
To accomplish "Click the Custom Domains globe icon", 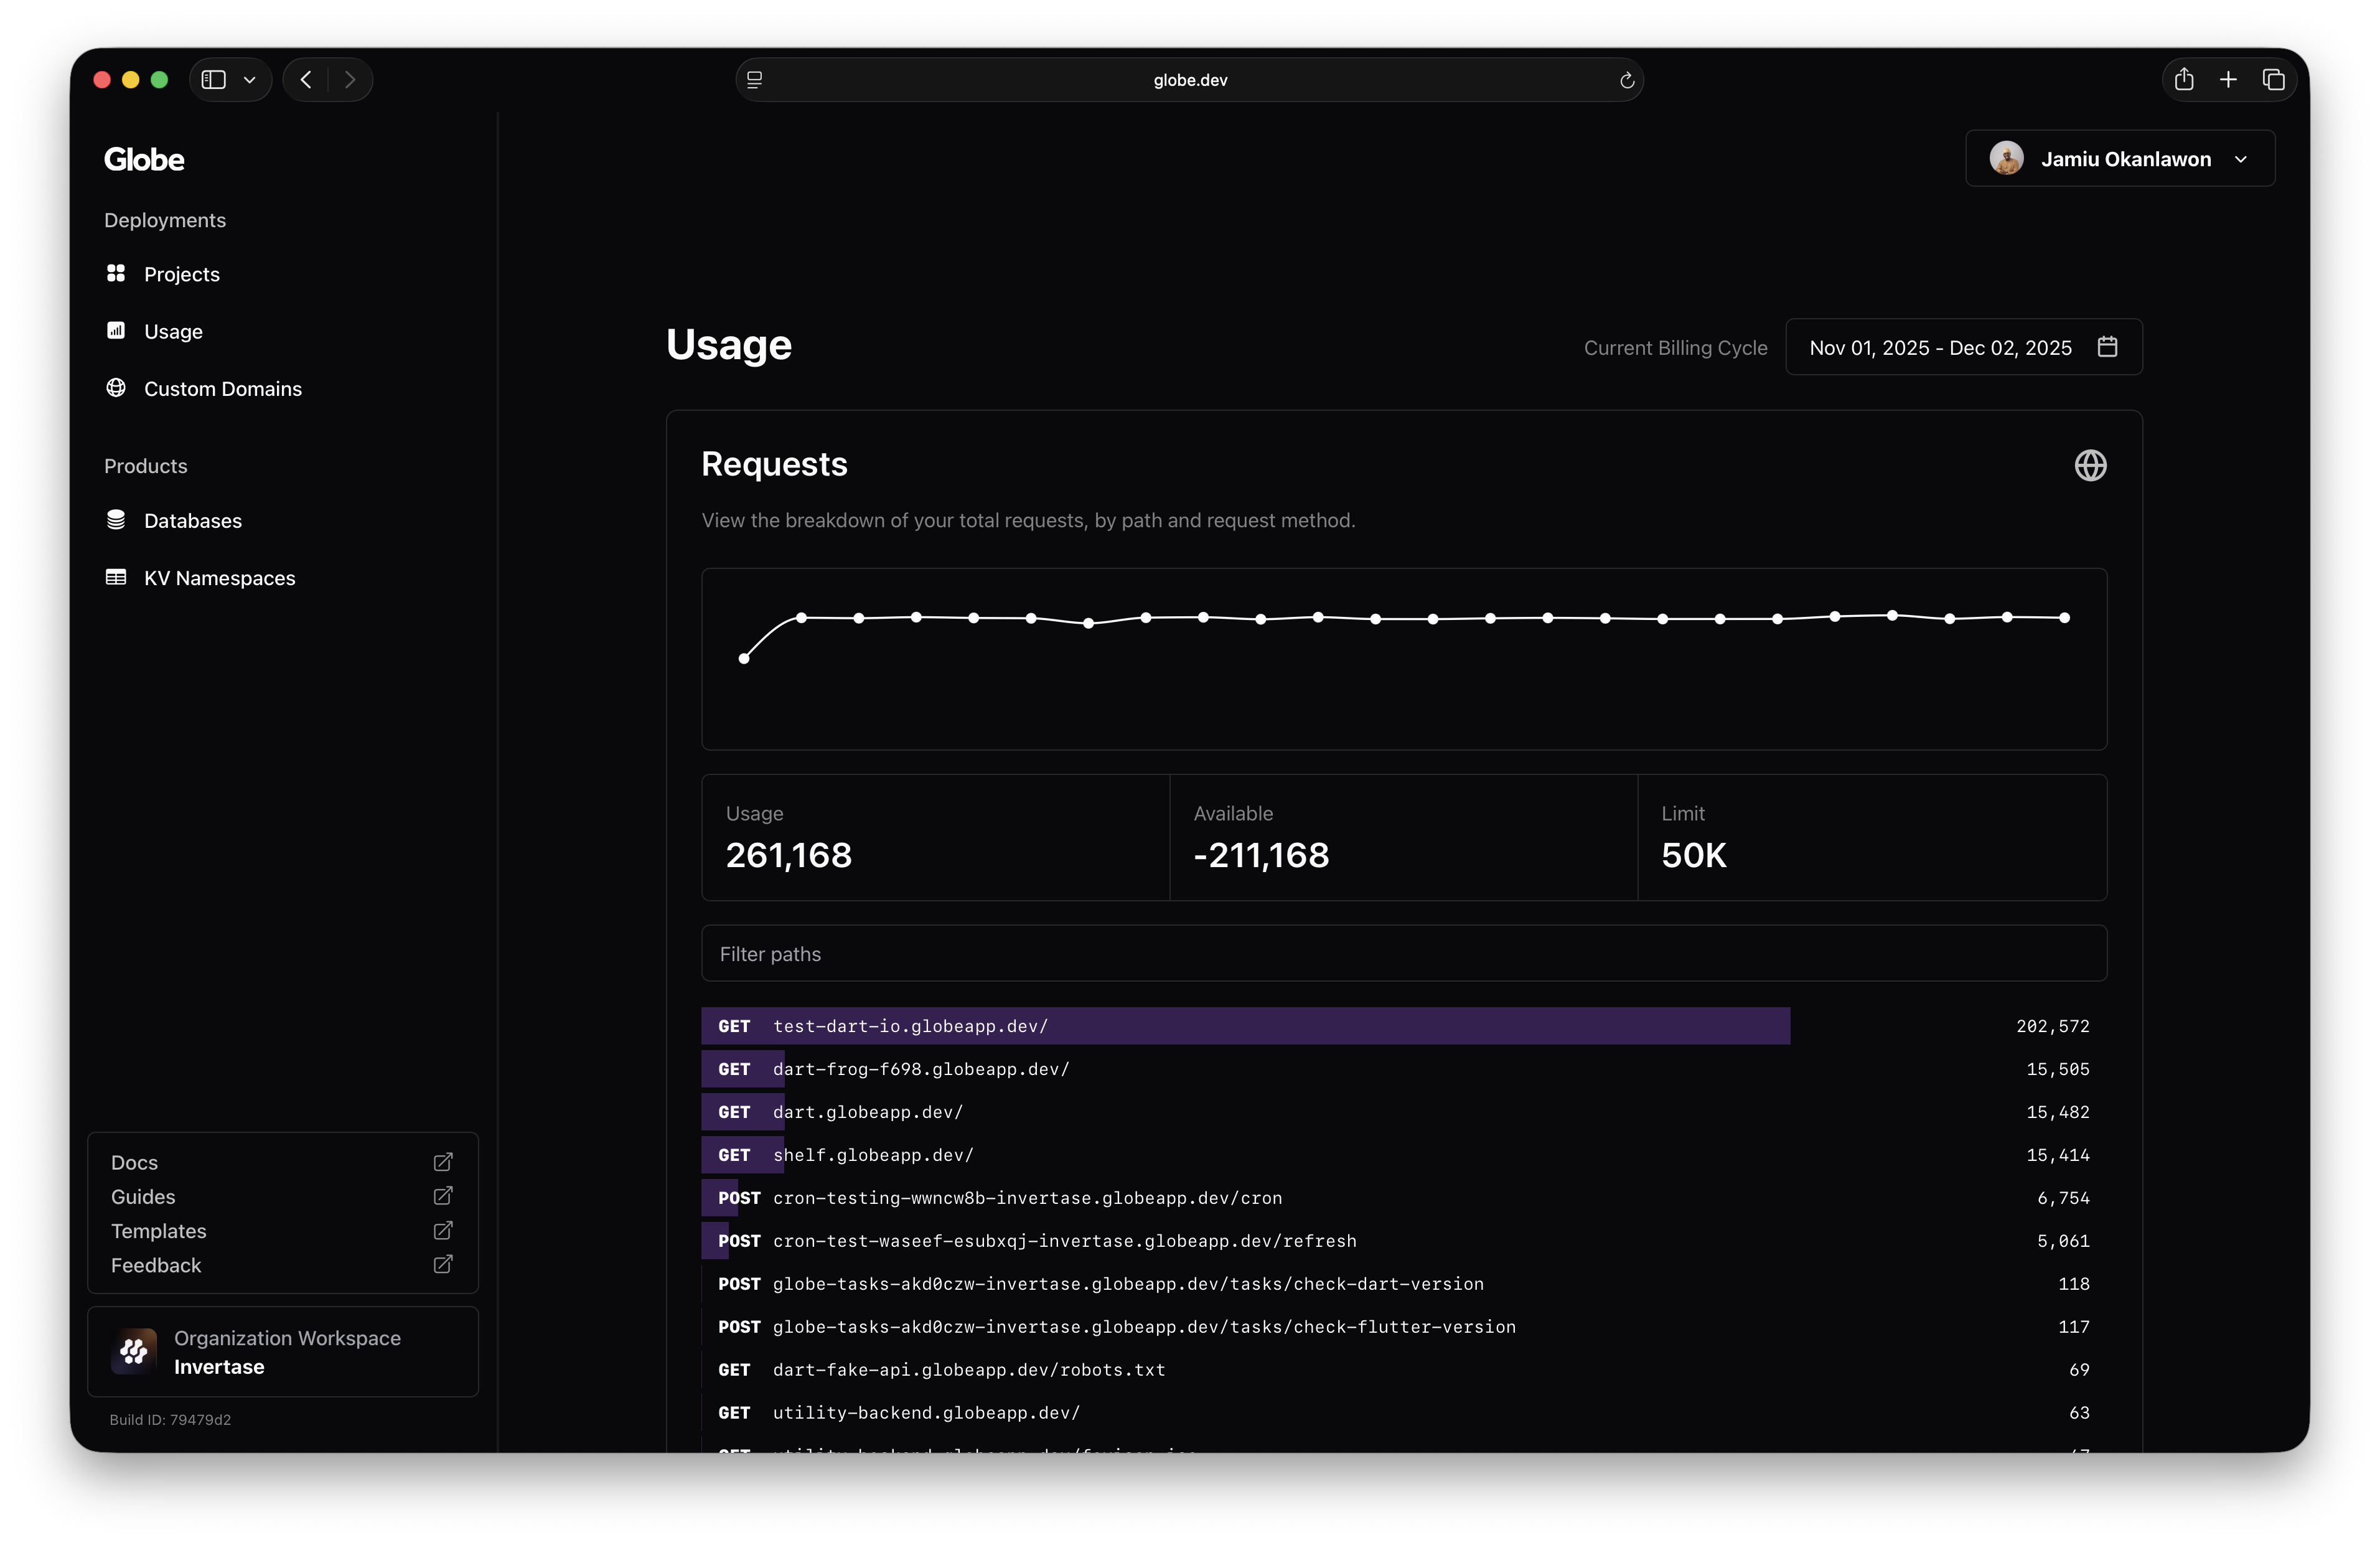I will point(116,388).
